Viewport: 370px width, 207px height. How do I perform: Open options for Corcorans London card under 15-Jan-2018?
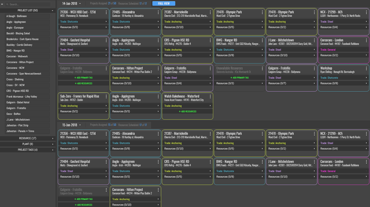[x=366, y=162]
